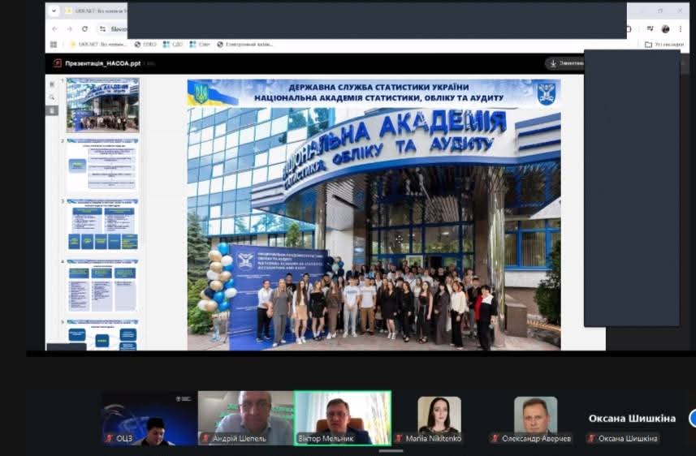The image size is (696, 456).
Task: Open the tab search dropdown arrow
Action: pyautogui.click(x=53, y=11)
